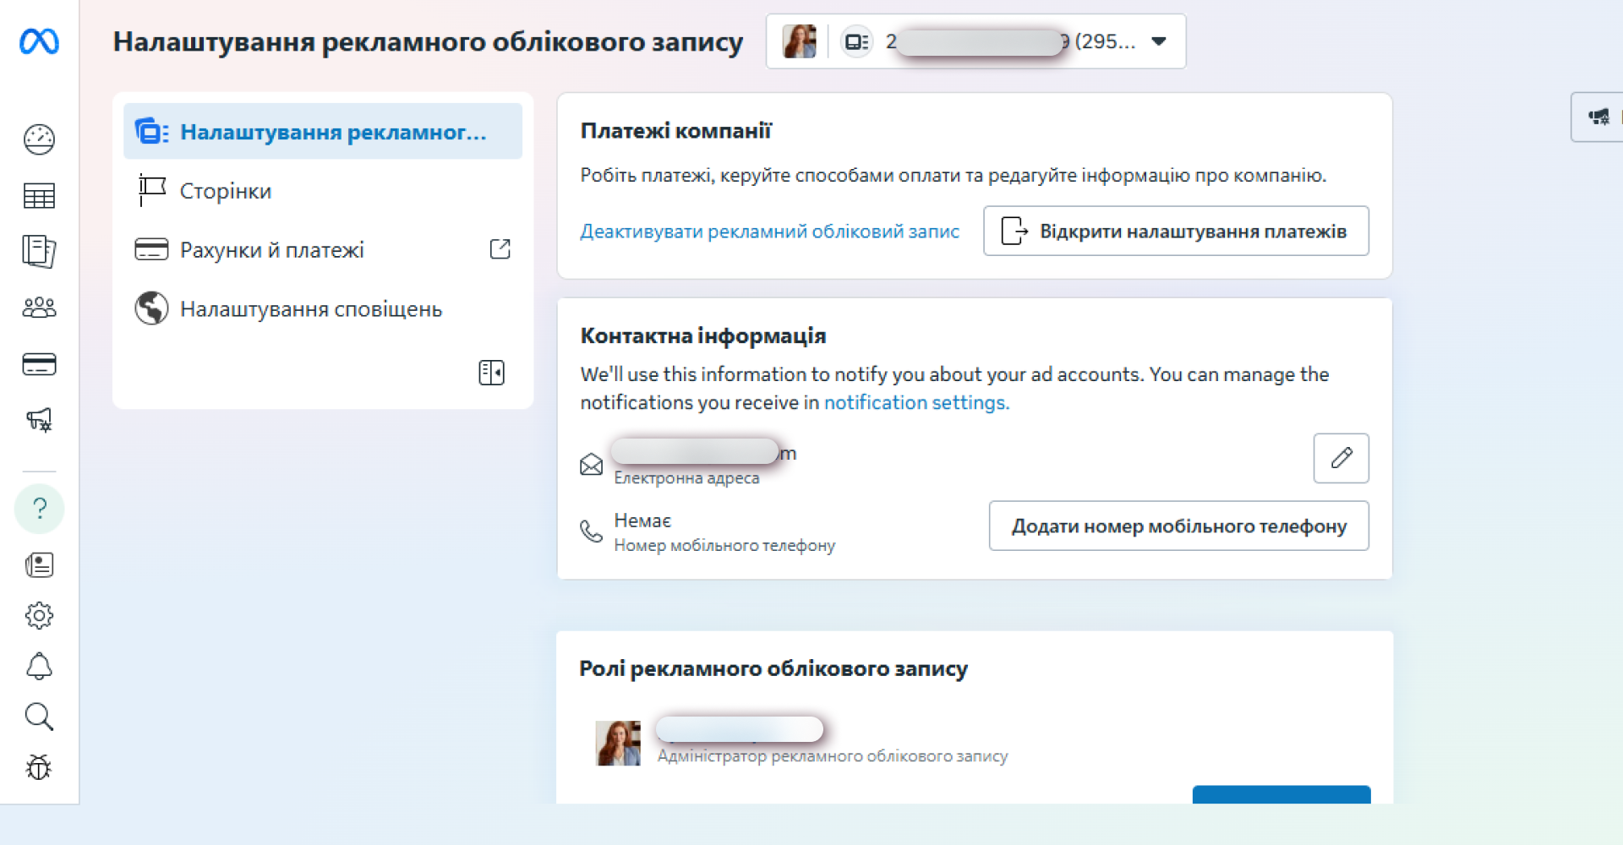Click the megaphone ads settings icon
The width and height of the screenshot is (1623, 845).
40,420
